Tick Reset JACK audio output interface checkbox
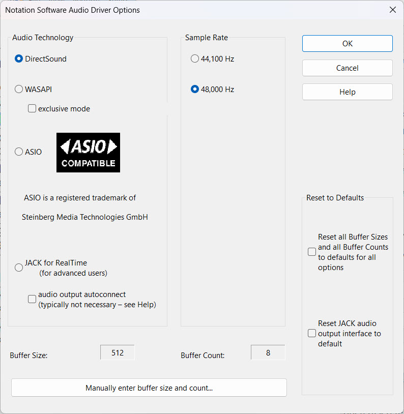 point(312,334)
